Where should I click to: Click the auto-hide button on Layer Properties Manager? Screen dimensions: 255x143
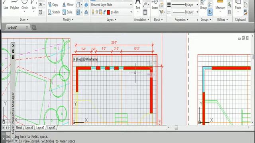(x=13, y=51)
